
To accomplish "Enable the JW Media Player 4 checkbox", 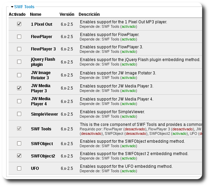I will (x=19, y=101).
